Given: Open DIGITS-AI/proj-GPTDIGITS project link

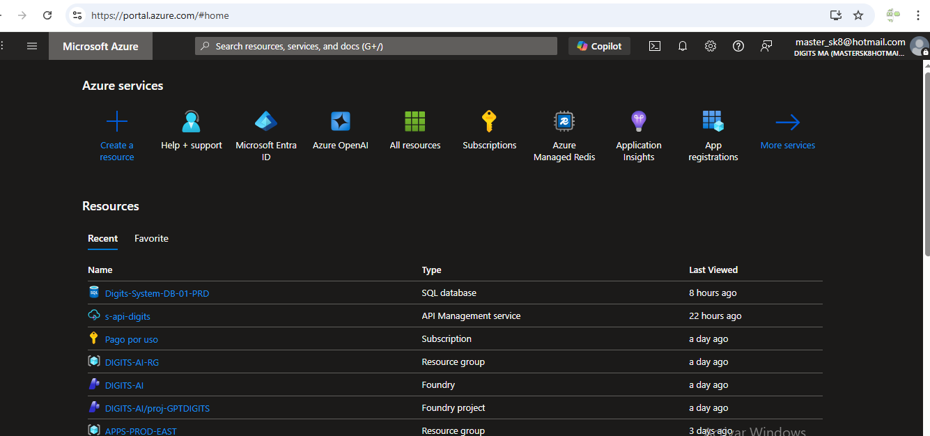Looking at the screenshot, I should (157, 408).
